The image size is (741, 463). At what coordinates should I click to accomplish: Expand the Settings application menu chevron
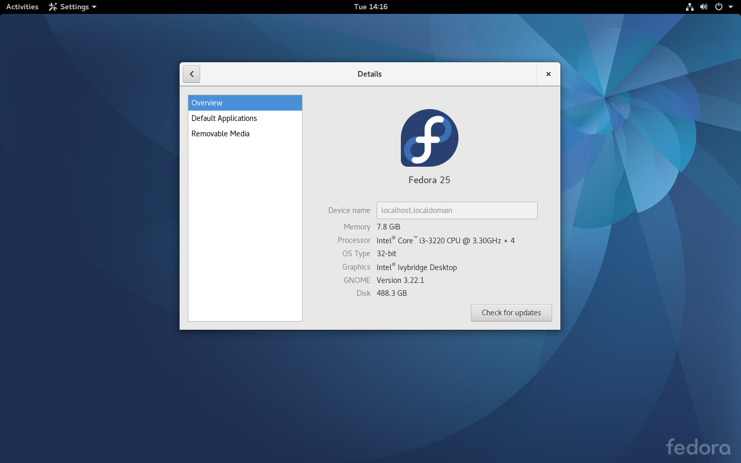94,7
